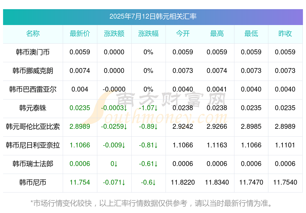Image resolution: width=306 pixels, height=213 pixels.
Task: Click the title 2025年7月12日韩元相关汇率
Action: [153, 16]
